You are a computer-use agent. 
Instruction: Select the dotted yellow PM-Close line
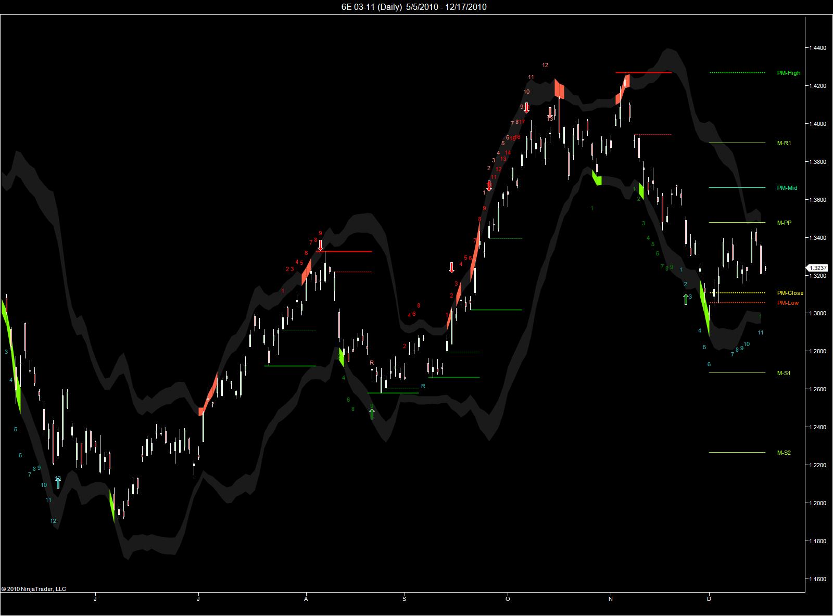coord(737,292)
